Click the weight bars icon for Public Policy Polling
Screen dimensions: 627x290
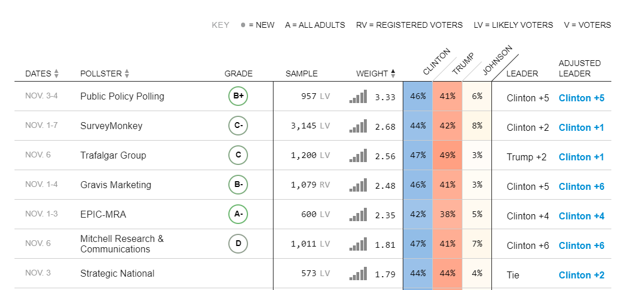pos(358,97)
